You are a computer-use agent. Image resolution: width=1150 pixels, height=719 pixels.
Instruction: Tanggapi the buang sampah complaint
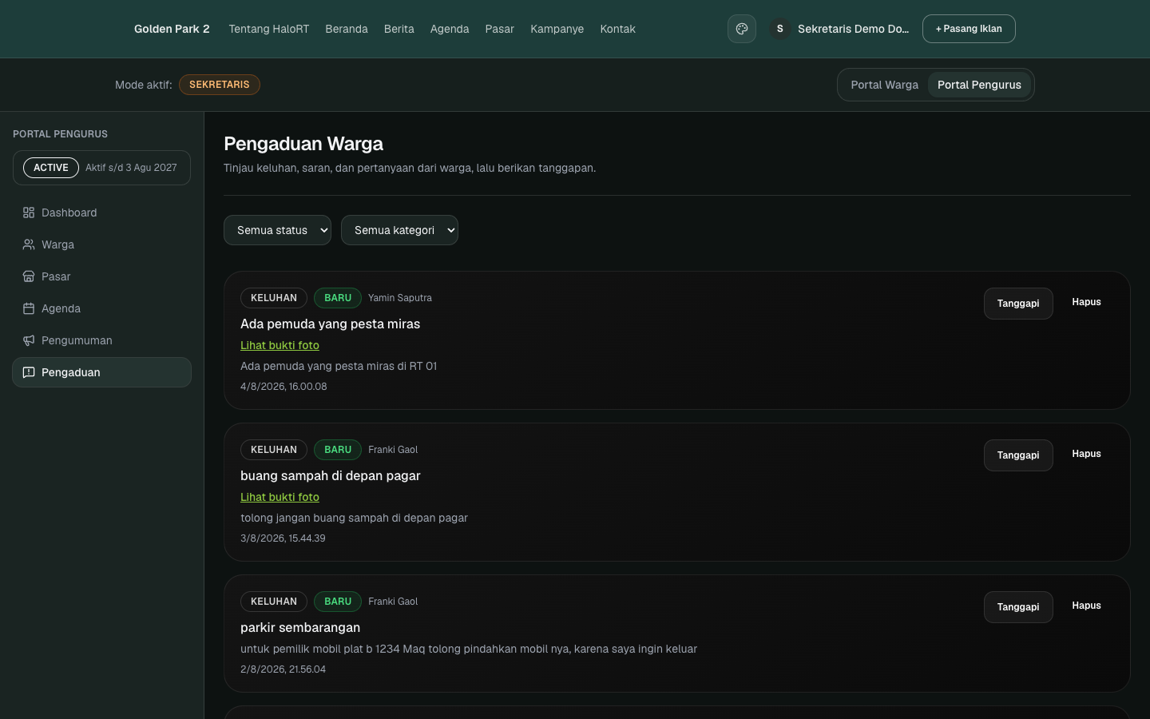[1018, 455]
